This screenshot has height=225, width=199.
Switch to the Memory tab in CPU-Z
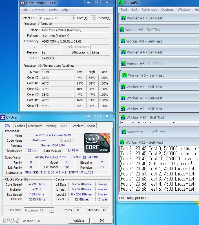pos(51,126)
